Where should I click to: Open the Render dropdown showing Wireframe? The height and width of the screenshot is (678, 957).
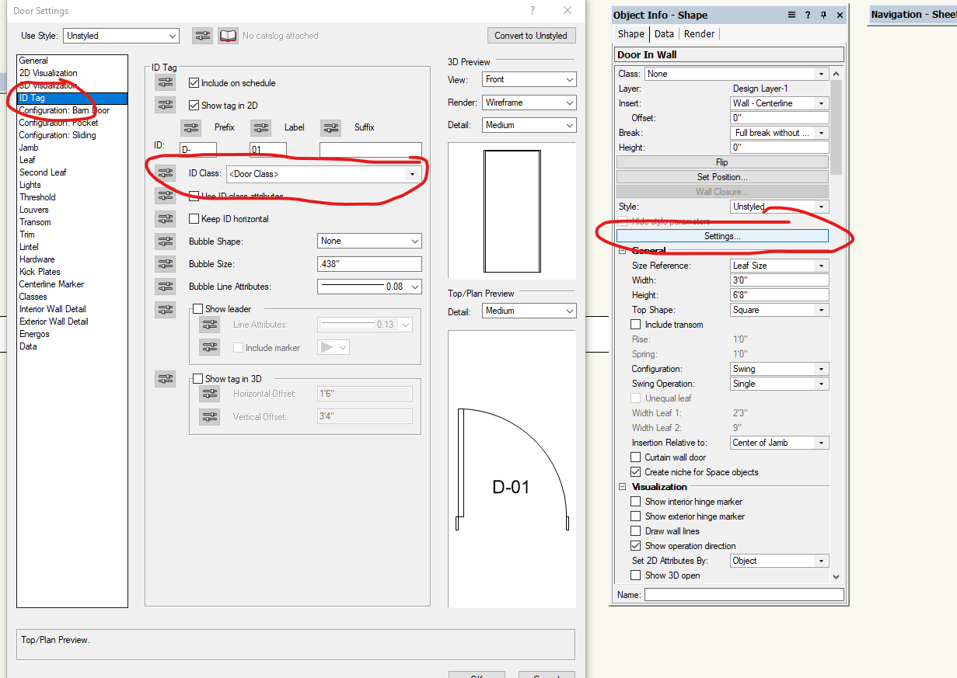tap(529, 102)
